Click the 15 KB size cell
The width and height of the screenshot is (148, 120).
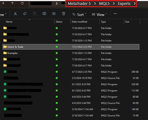[x=136, y=116]
